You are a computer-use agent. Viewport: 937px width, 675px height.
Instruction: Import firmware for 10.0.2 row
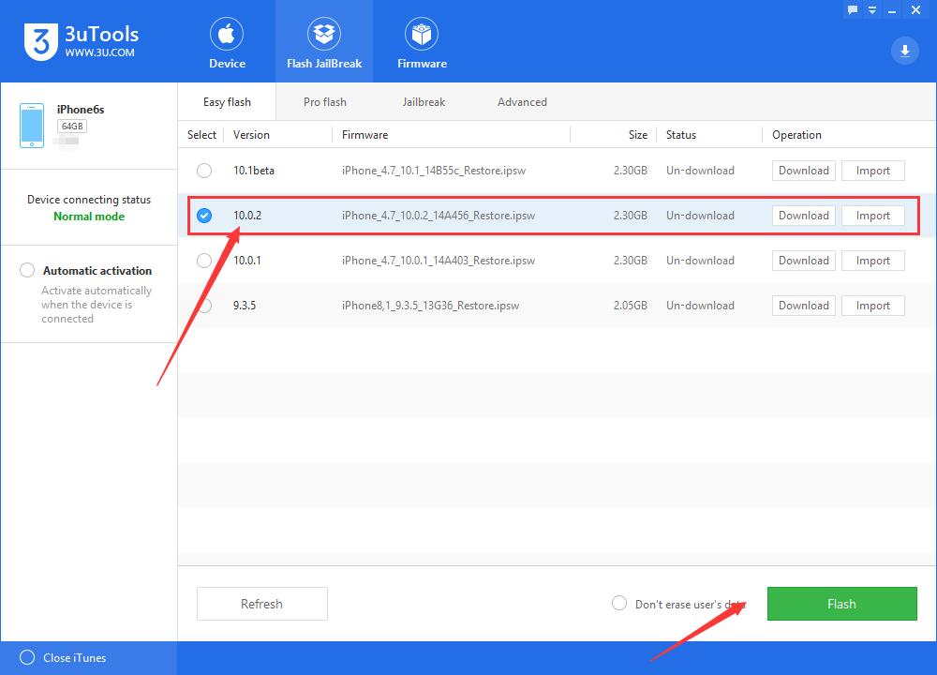click(872, 216)
